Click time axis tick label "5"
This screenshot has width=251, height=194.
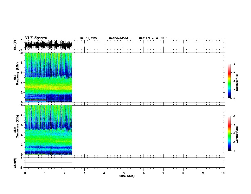pos(124,173)
